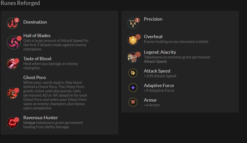Click the Overheal description text
This screenshot has height=143, width=247.
pyautogui.click(x=176, y=42)
